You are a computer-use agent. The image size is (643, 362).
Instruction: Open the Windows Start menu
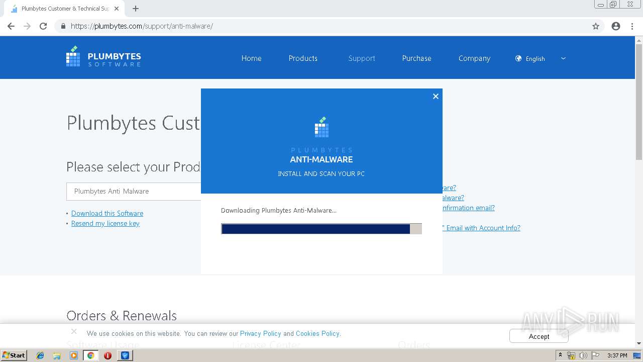(x=14, y=355)
